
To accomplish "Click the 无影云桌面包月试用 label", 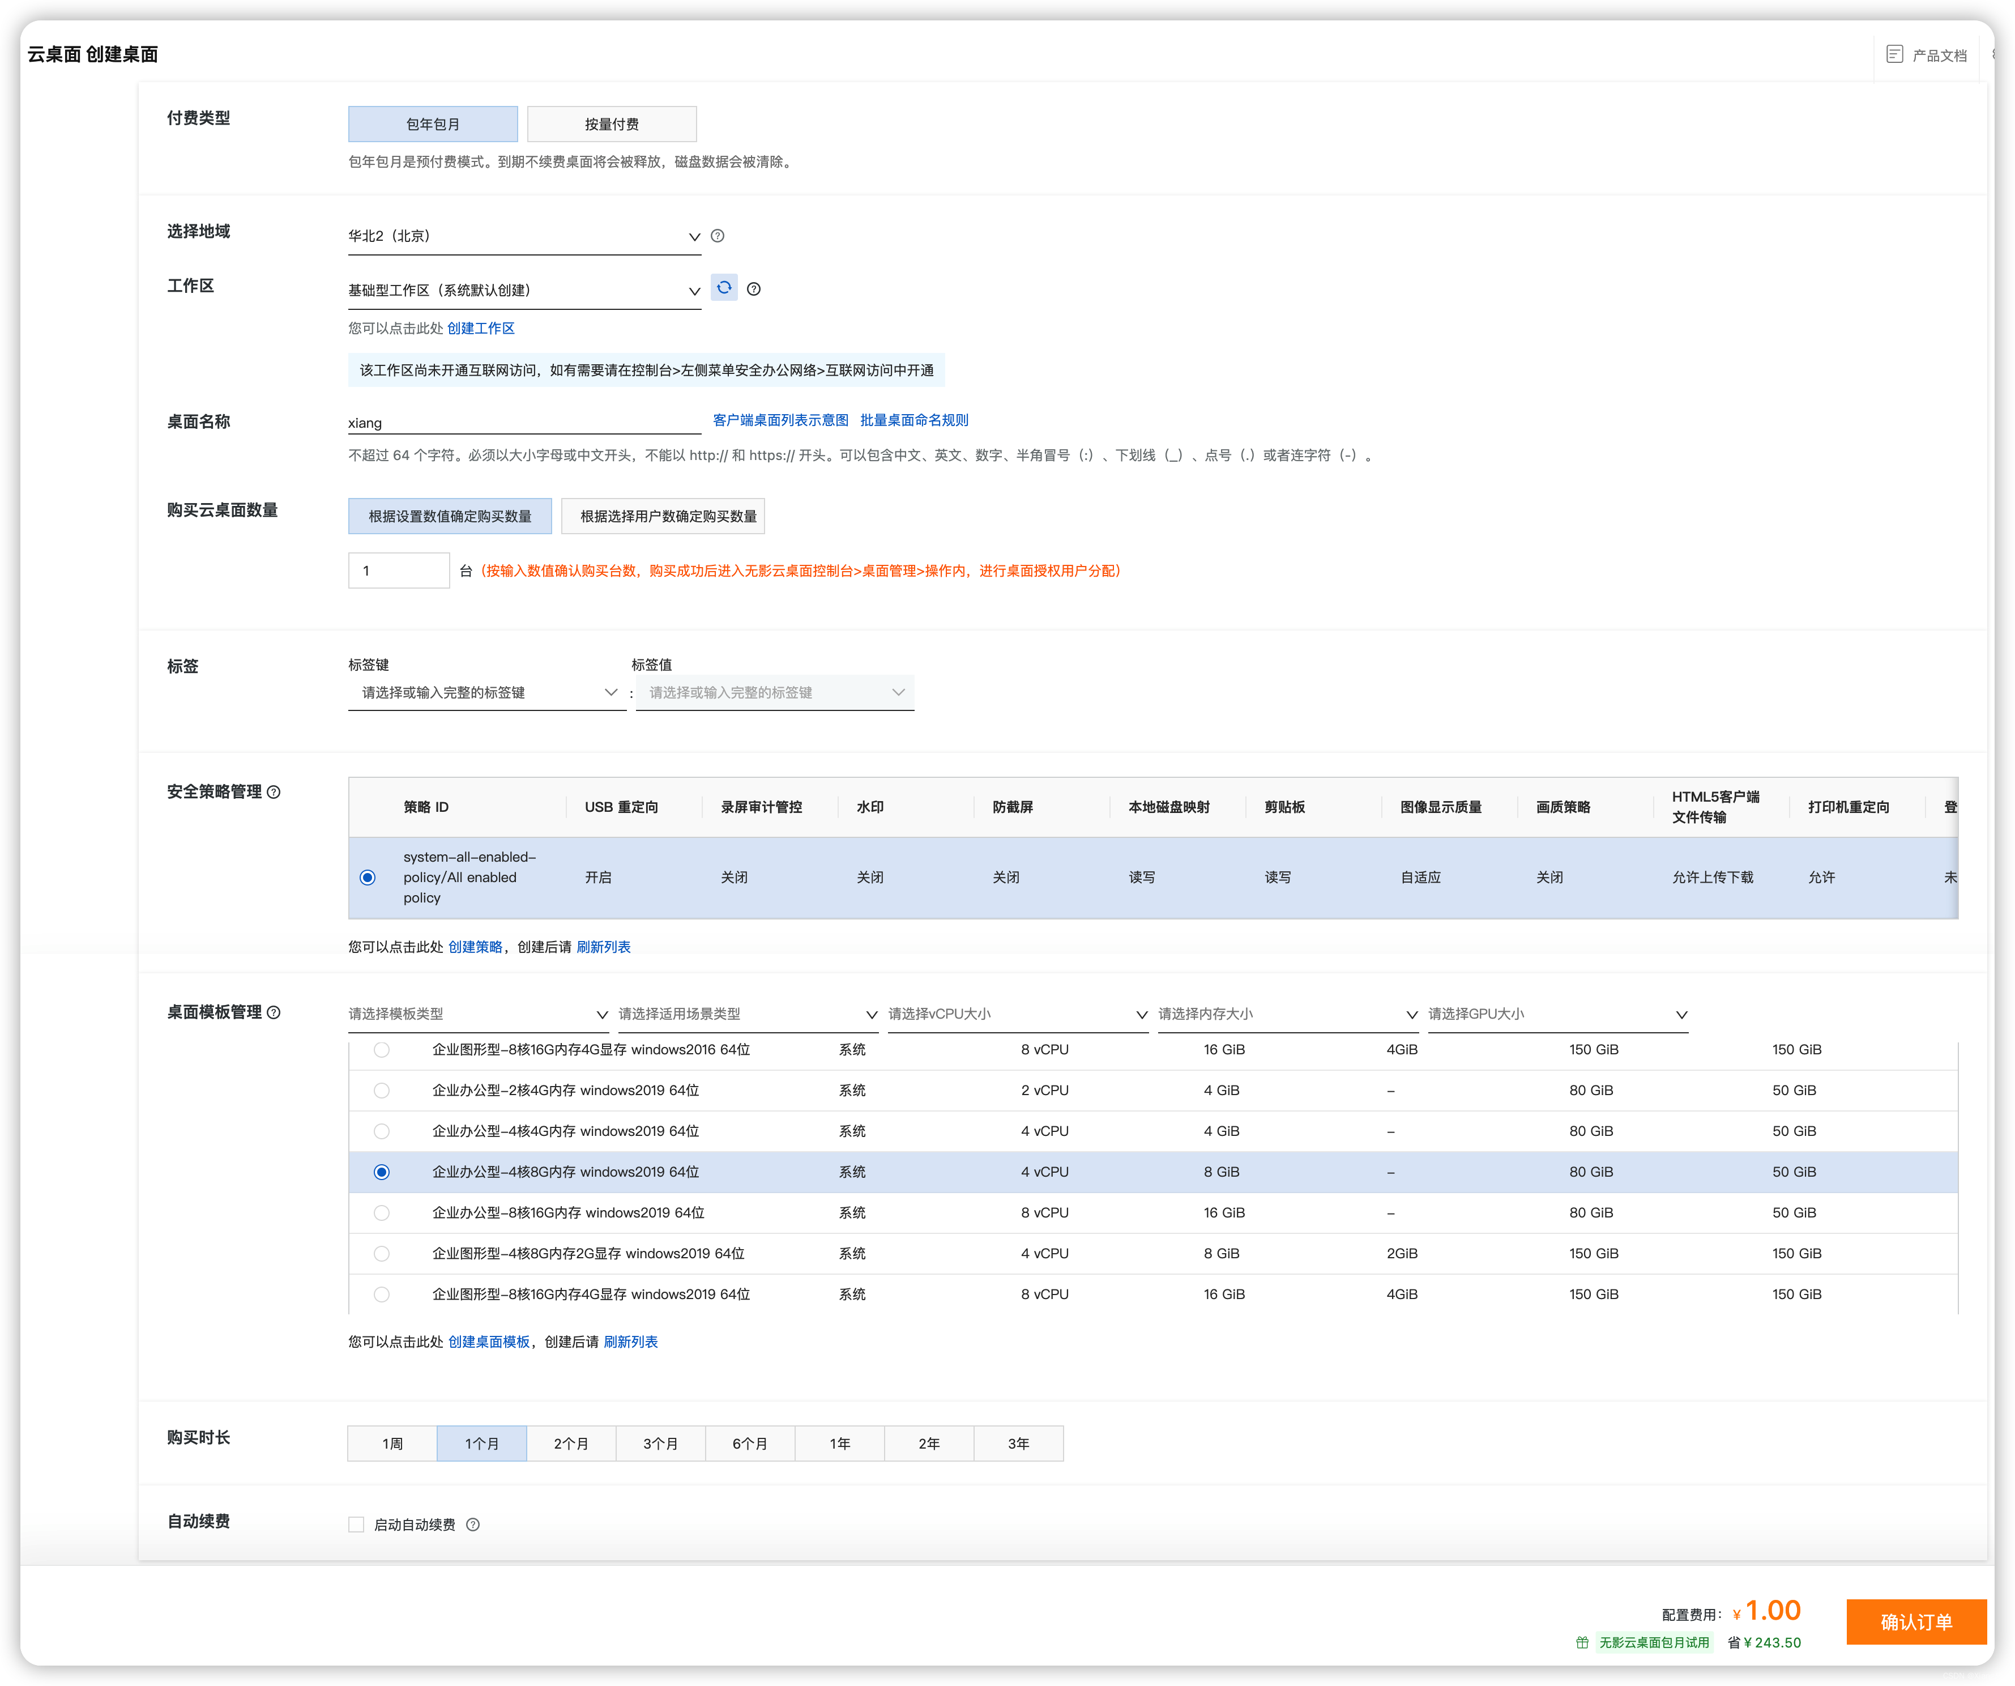I will [x=1653, y=1643].
